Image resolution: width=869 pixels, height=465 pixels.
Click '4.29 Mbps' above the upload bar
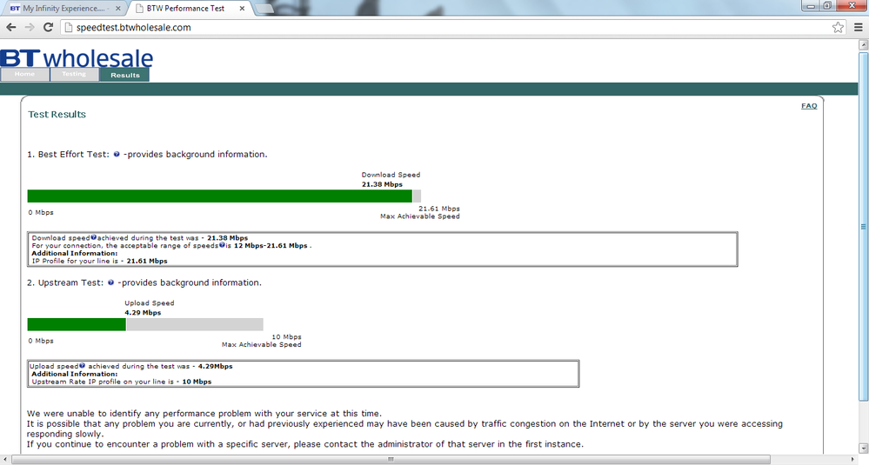pyautogui.click(x=143, y=313)
